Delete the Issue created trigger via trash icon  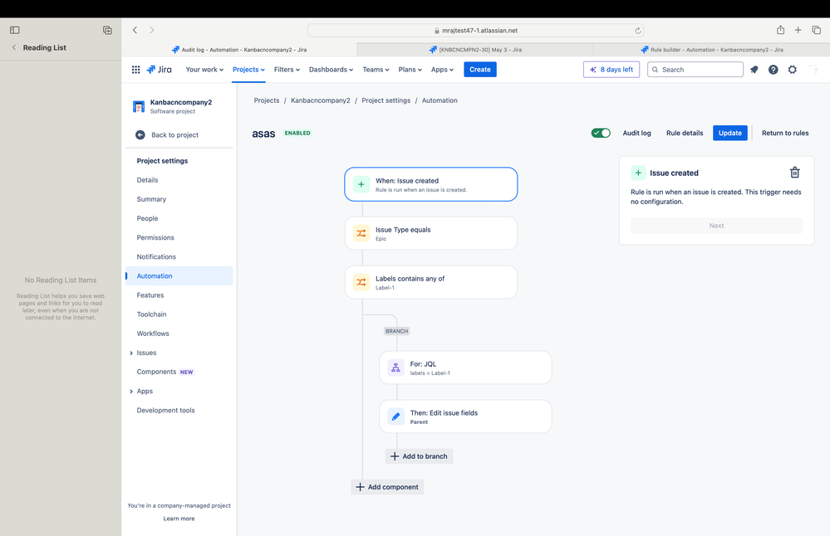coord(794,173)
